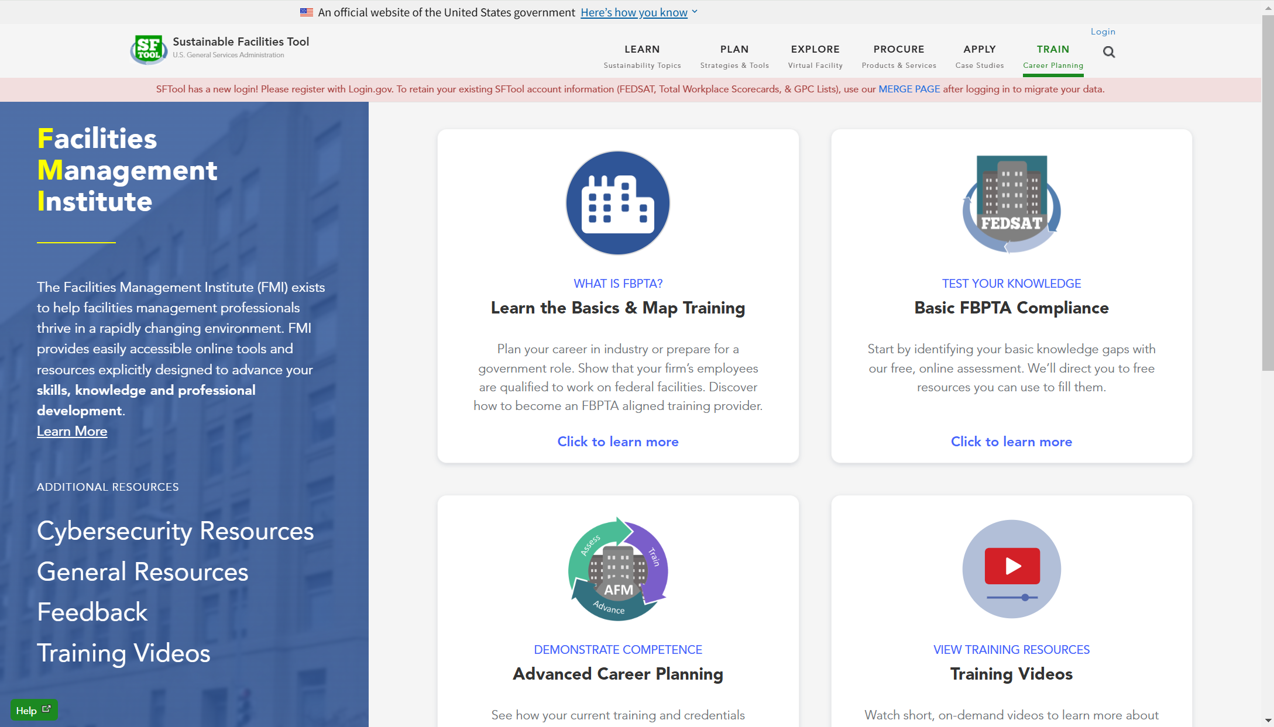1274x727 pixels.
Task: Click the FEDSAT compliance icon
Action: tap(1011, 203)
